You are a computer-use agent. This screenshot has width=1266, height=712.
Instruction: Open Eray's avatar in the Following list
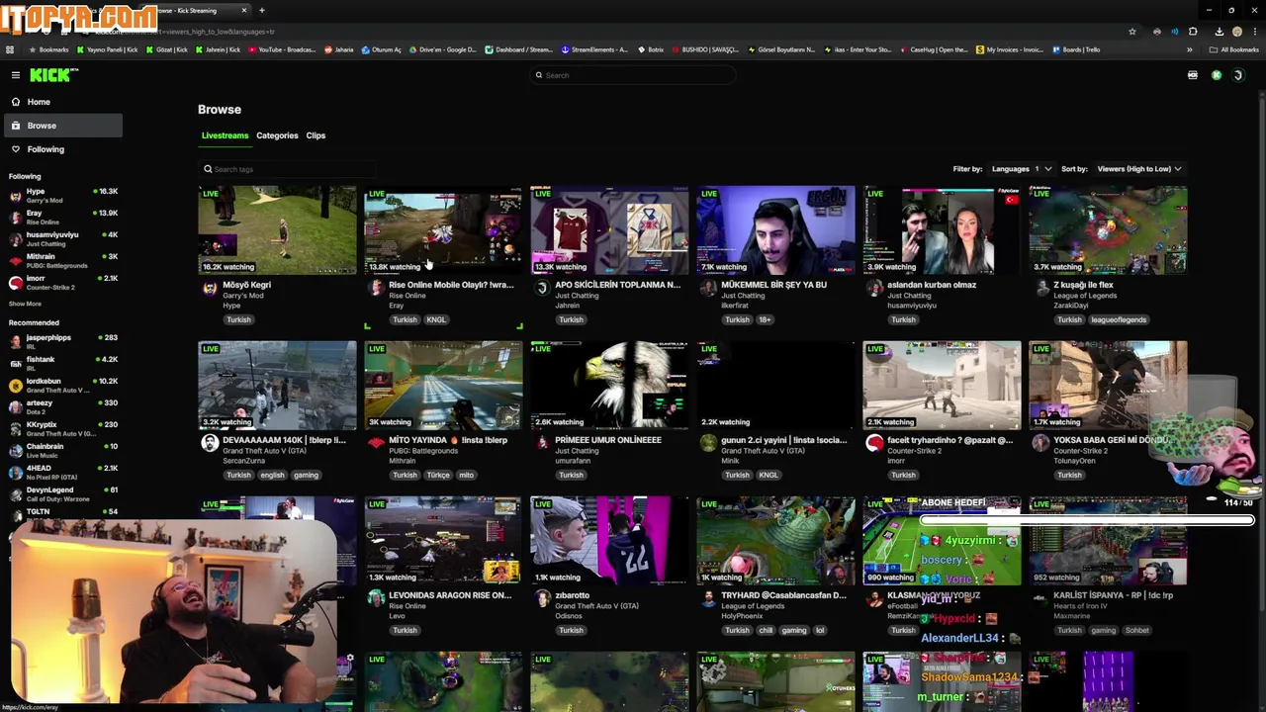15,218
